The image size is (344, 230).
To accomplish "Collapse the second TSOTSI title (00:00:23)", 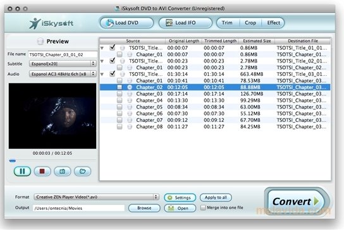I will click(x=102, y=61).
